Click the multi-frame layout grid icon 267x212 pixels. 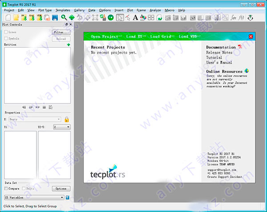click(151, 17)
